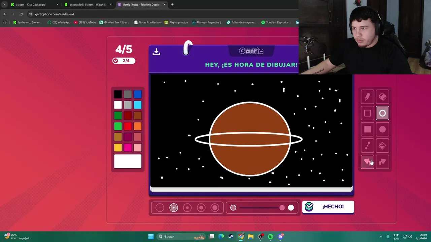Screen dimensions: 431x242
Task: Select the pencil drawing tool
Action: point(367,97)
